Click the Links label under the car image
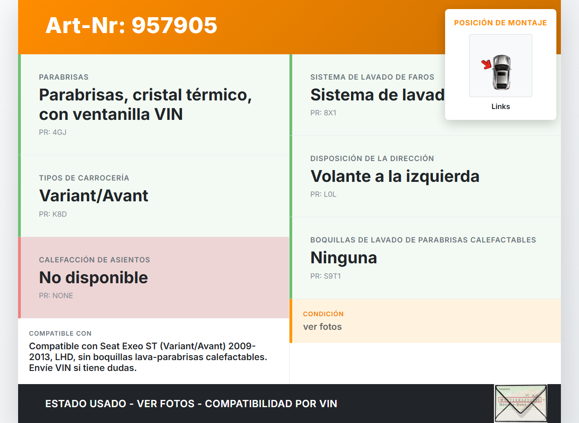Image resolution: width=579 pixels, height=423 pixels. point(501,107)
